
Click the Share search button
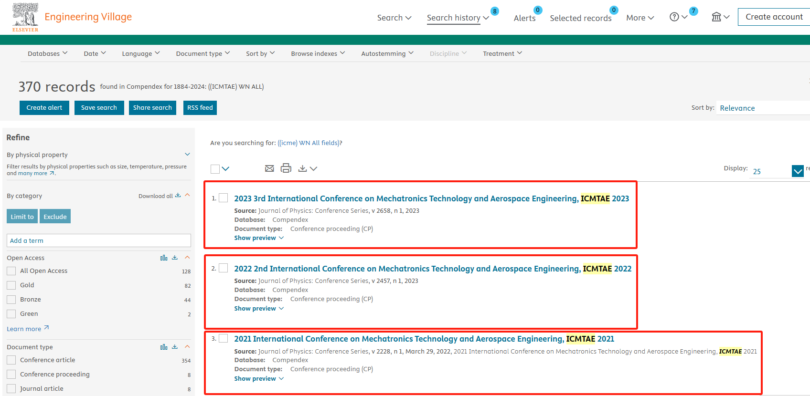tap(152, 108)
